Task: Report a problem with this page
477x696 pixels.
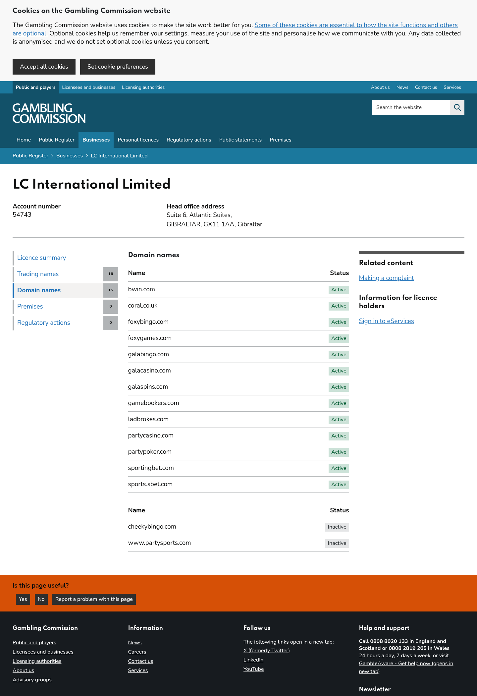Action: click(x=94, y=599)
